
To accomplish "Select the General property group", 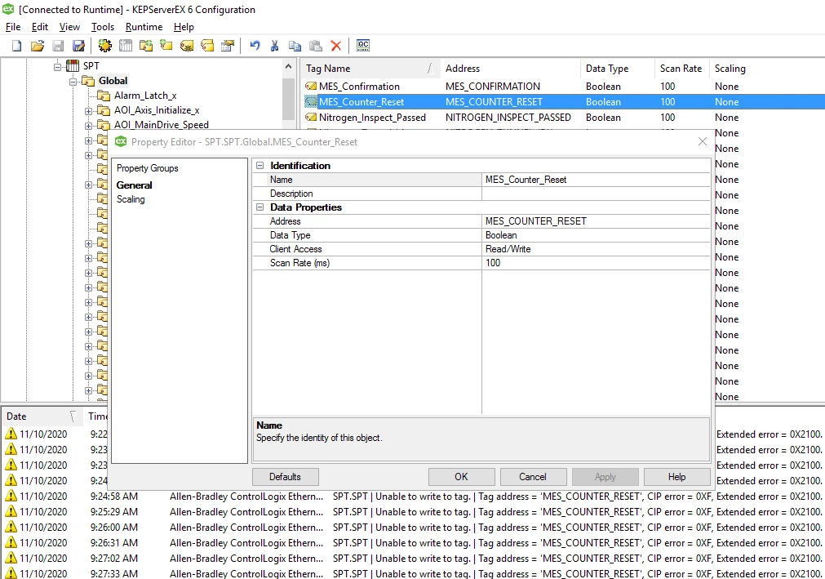I will tap(134, 185).
